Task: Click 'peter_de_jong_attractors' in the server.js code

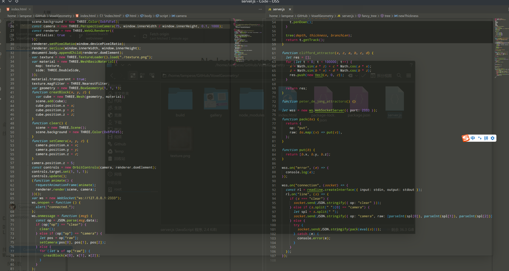Action: click(323, 101)
